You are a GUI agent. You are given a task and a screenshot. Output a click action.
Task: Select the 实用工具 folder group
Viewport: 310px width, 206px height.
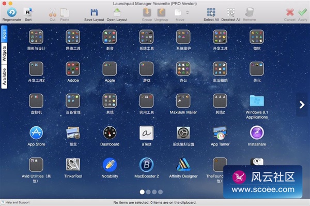(147, 100)
